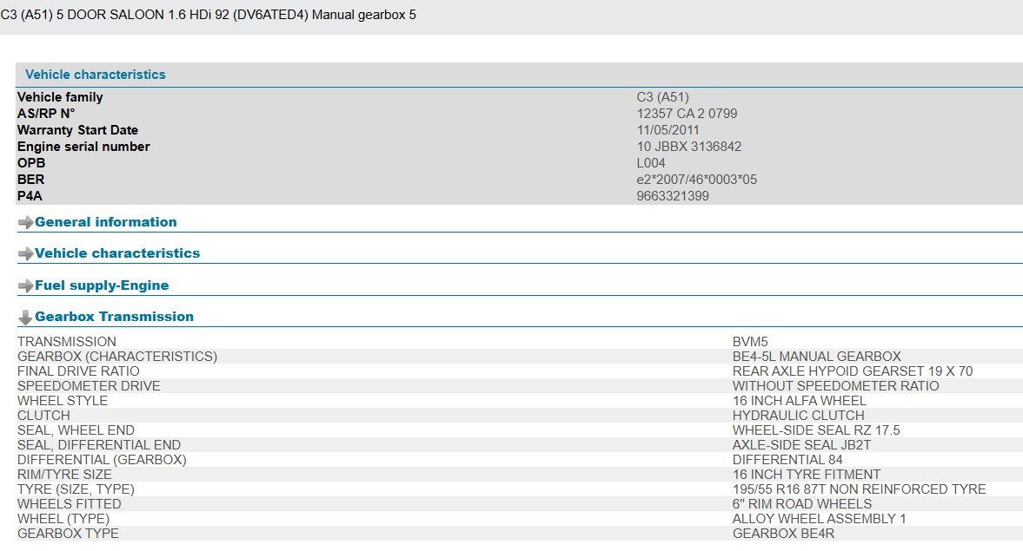Click the BER label
The width and height of the screenshot is (1023, 551).
(30, 180)
